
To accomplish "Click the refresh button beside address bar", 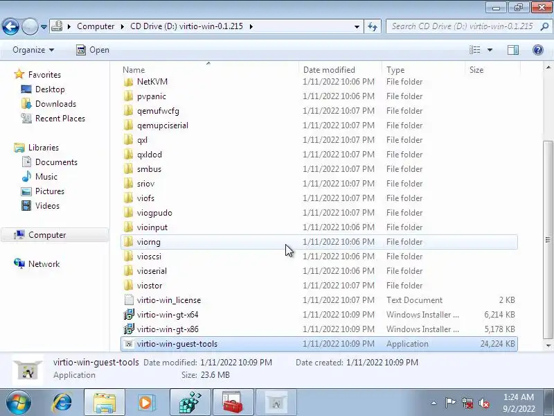I will 373,26.
